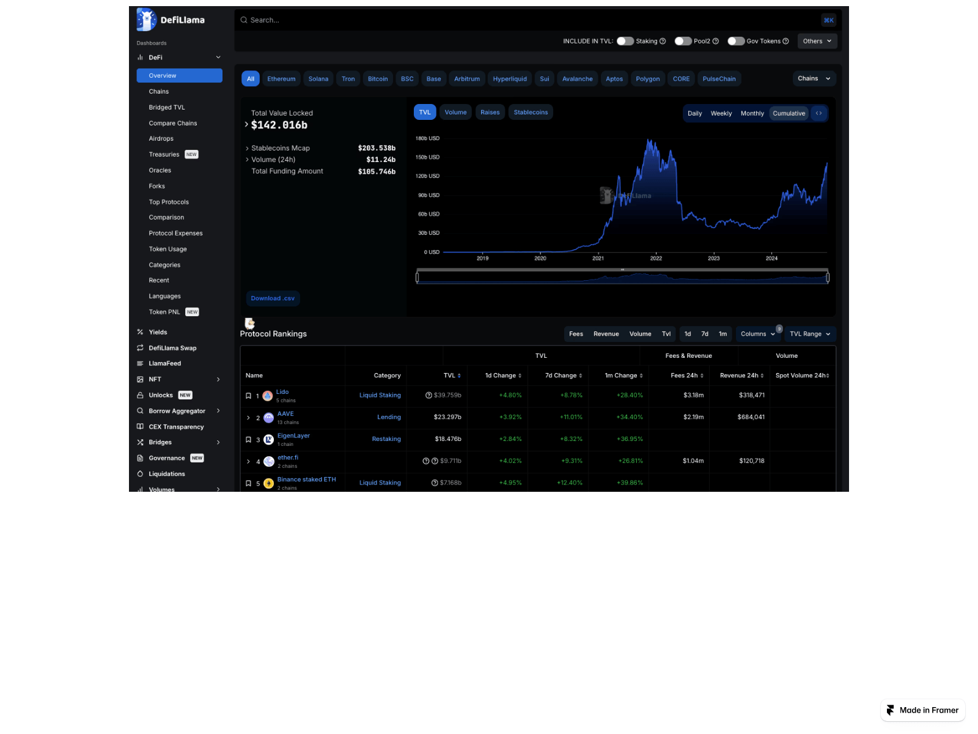Bookmark the Binance staked ETH row
Viewport: 978px width, 734px height.
point(248,483)
